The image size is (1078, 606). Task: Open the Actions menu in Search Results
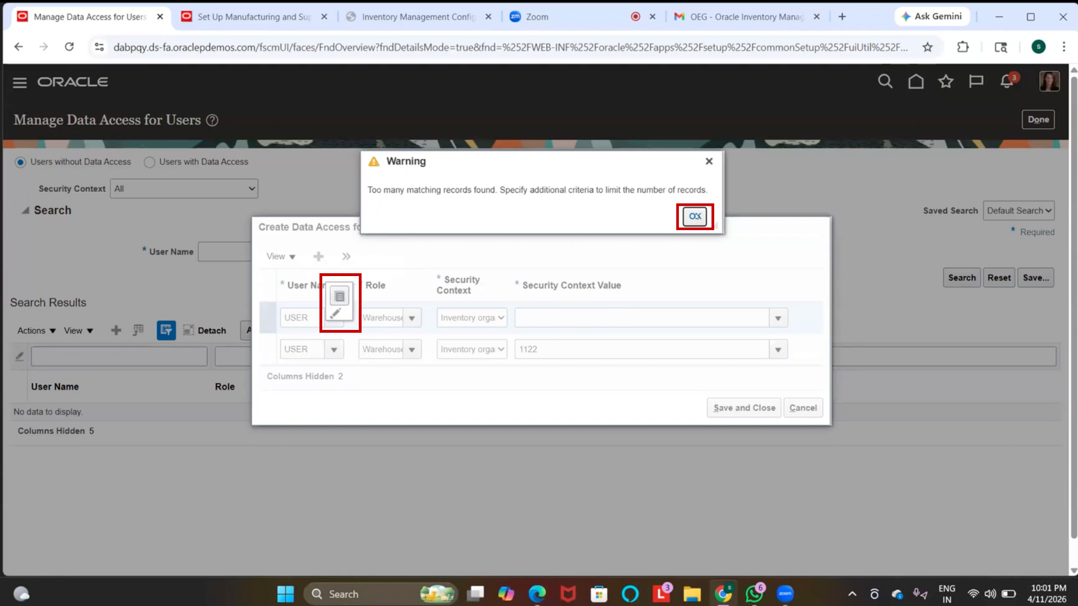pyautogui.click(x=36, y=330)
